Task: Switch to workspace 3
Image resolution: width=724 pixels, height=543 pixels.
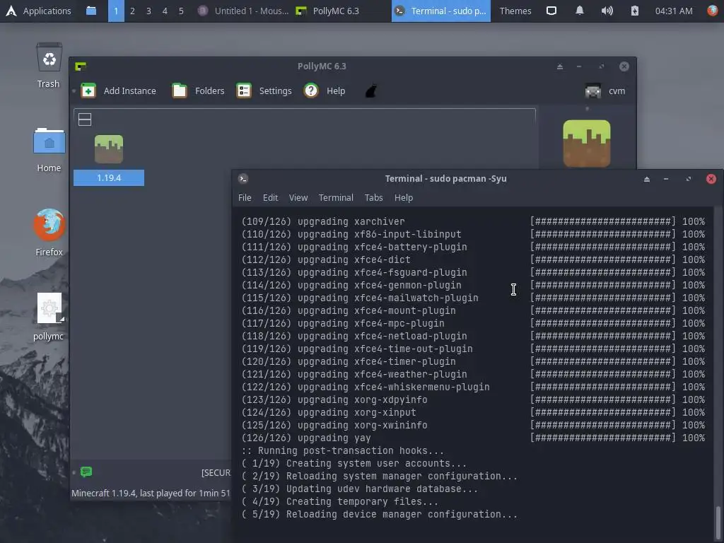Action: click(x=148, y=11)
